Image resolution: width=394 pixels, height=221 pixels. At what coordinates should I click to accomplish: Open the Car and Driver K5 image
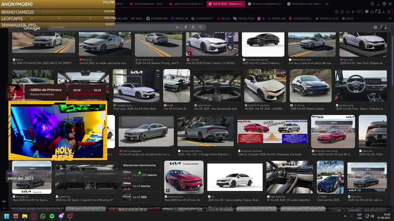pos(158,44)
